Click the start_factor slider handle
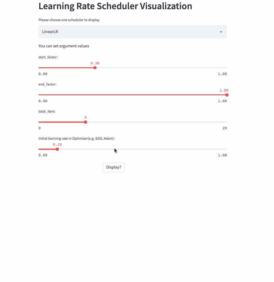 pyautogui.click(x=95, y=68)
